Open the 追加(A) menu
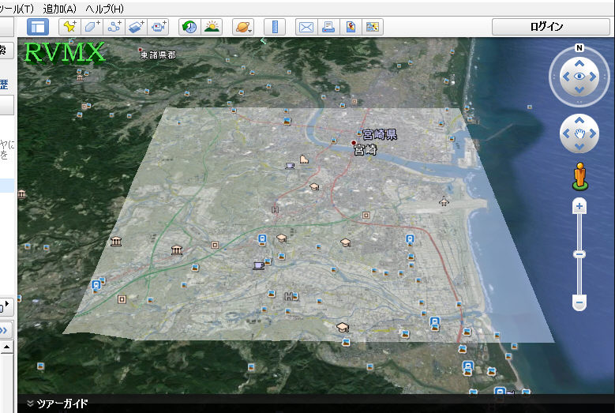The height and width of the screenshot is (413, 615). click(x=62, y=8)
